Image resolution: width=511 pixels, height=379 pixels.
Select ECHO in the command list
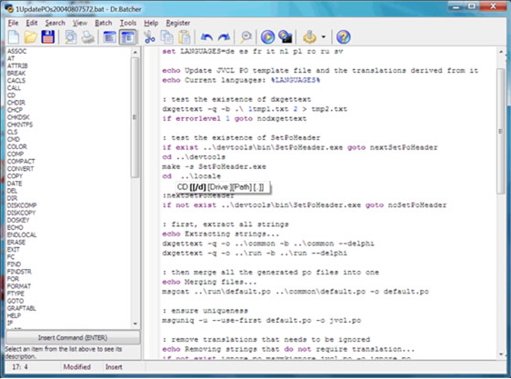click(15, 227)
